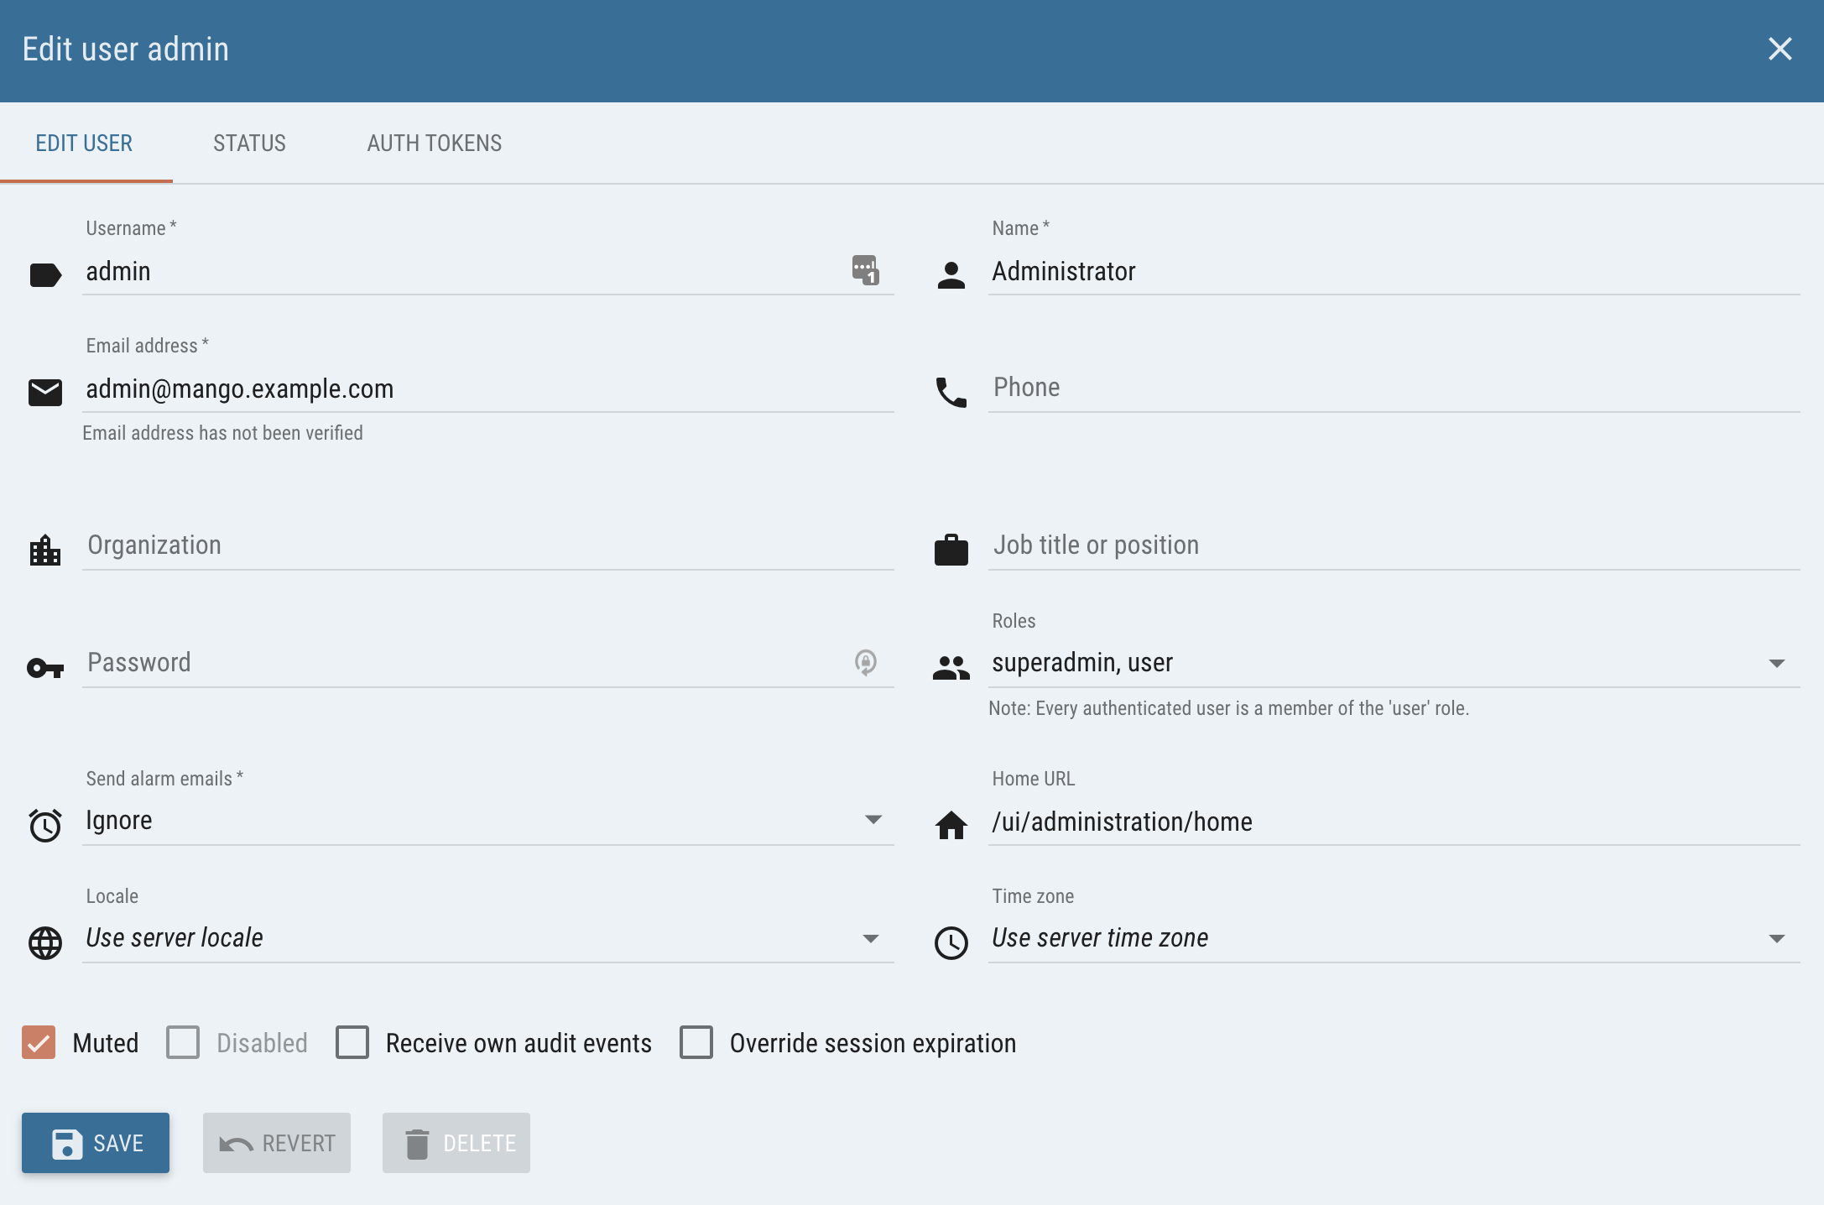Click the username tag/label icon
Screen dimensions: 1824x1205
point(43,270)
